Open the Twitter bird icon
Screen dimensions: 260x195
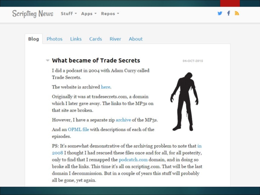[x=220, y=13]
